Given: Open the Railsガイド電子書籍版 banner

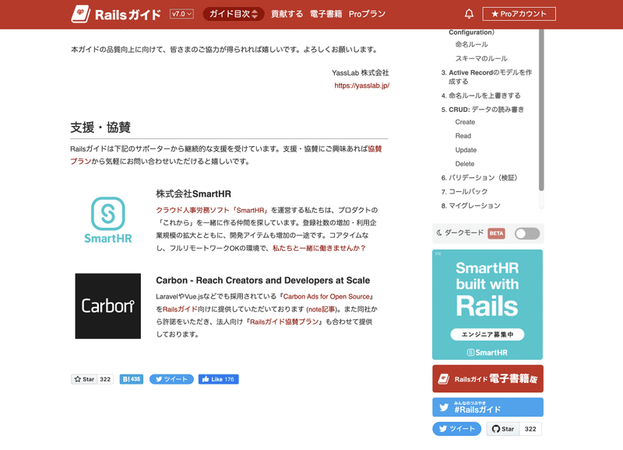Looking at the screenshot, I should (487, 378).
